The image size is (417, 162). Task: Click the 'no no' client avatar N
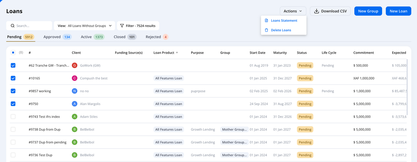click(75, 91)
